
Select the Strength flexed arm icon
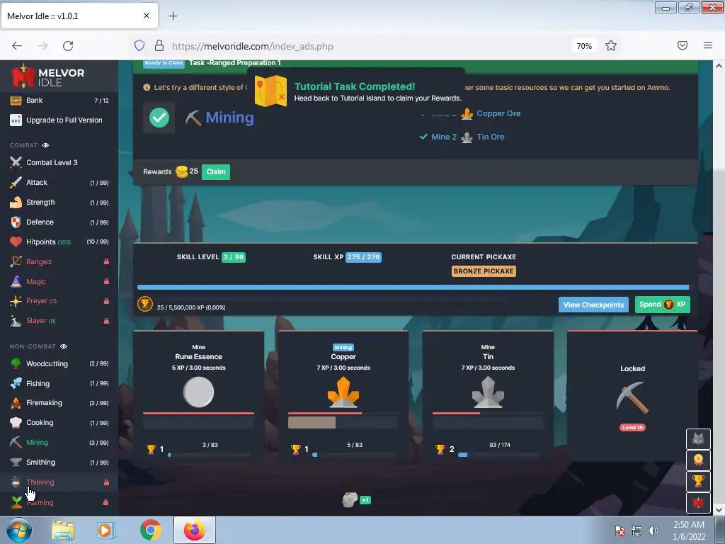pos(16,202)
